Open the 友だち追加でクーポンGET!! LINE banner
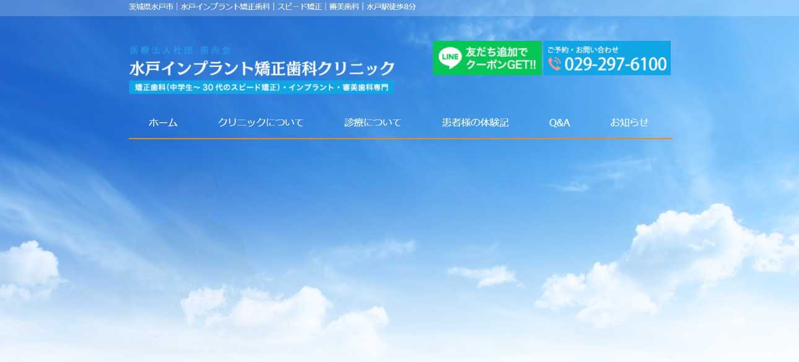 point(487,58)
